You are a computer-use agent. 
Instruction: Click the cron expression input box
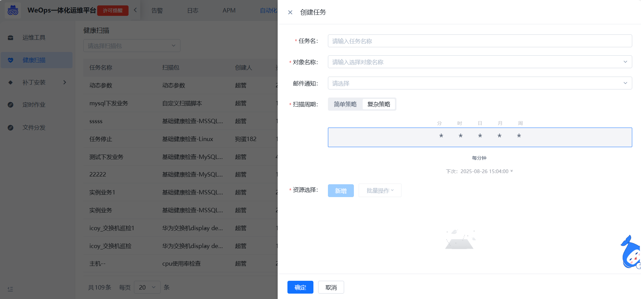coord(479,137)
